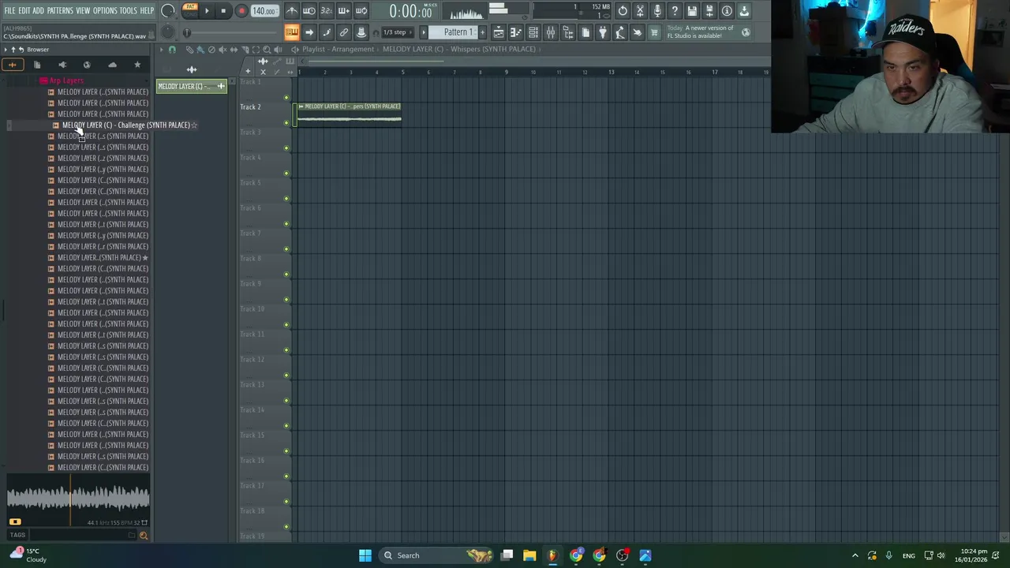Viewport: 1010px width, 568px height.
Task: Switch to PAT pattern mode
Action: pos(190,7)
